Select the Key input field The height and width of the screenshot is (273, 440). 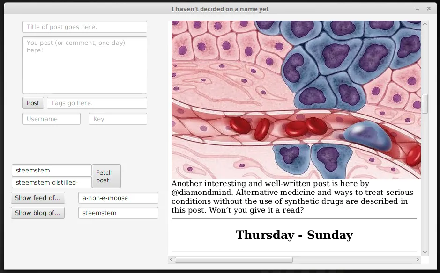(x=118, y=119)
